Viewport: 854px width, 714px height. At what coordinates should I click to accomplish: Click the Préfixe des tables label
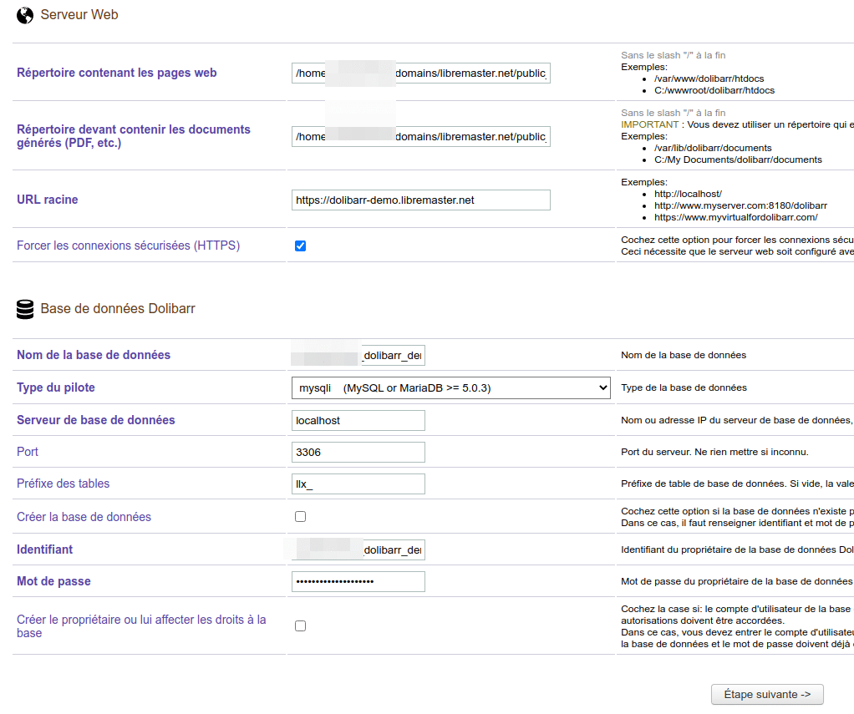point(63,484)
